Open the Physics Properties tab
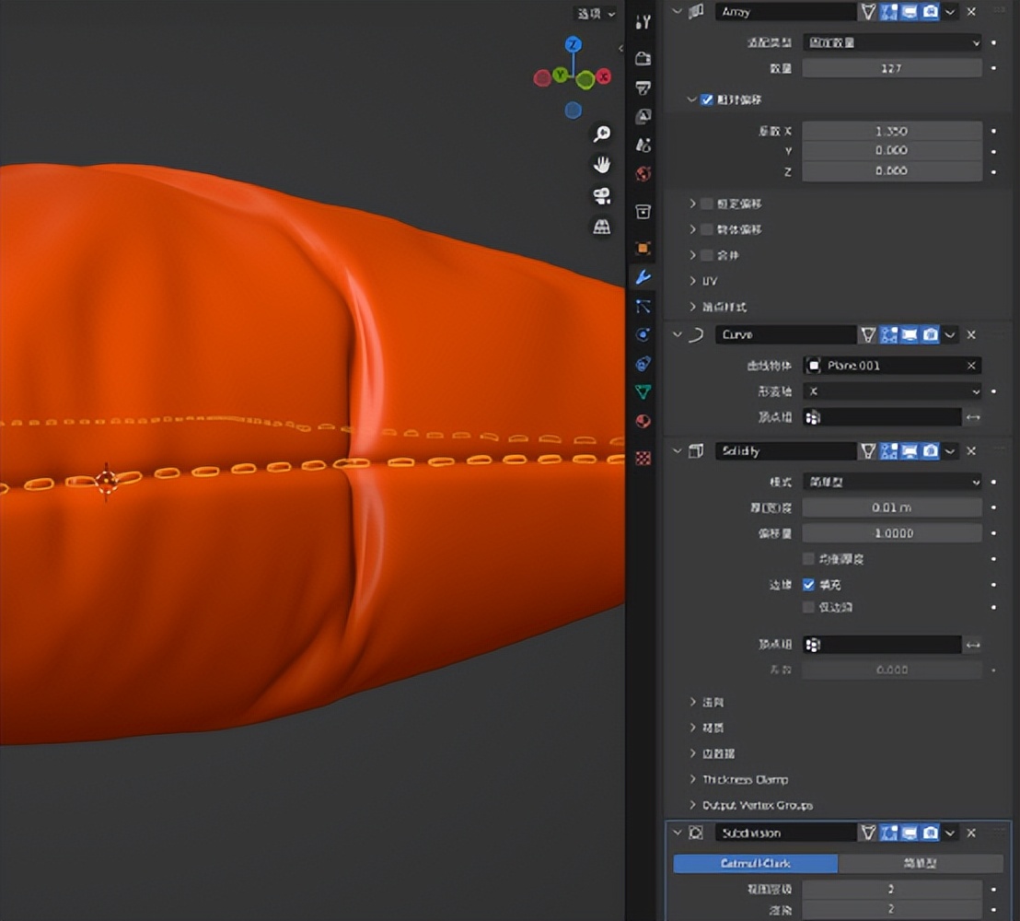The height and width of the screenshot is (921, 1020). coord(643,335)
